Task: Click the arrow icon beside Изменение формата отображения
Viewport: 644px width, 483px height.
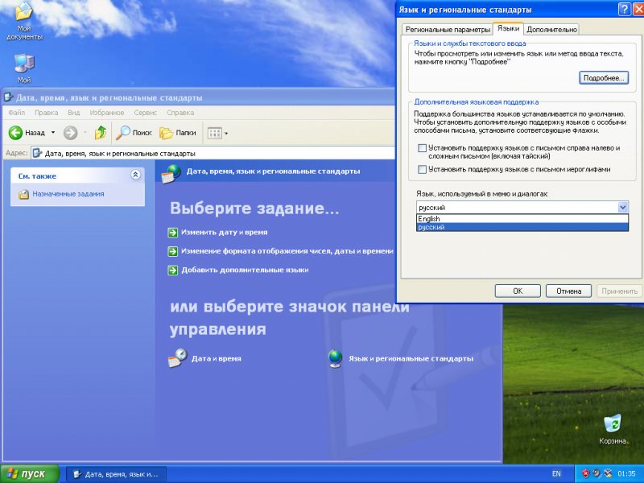Action: (173, 251)
